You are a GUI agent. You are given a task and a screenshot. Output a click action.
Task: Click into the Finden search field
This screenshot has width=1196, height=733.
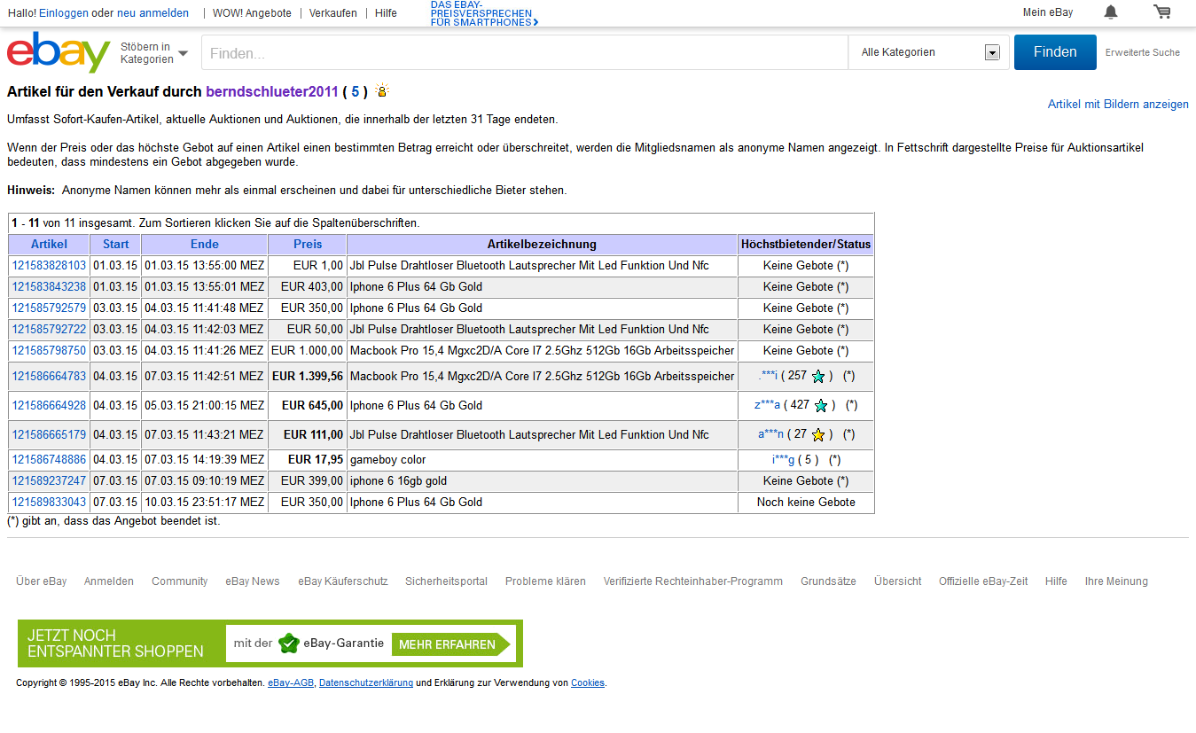pyautogui.click(x=525, y=53)
